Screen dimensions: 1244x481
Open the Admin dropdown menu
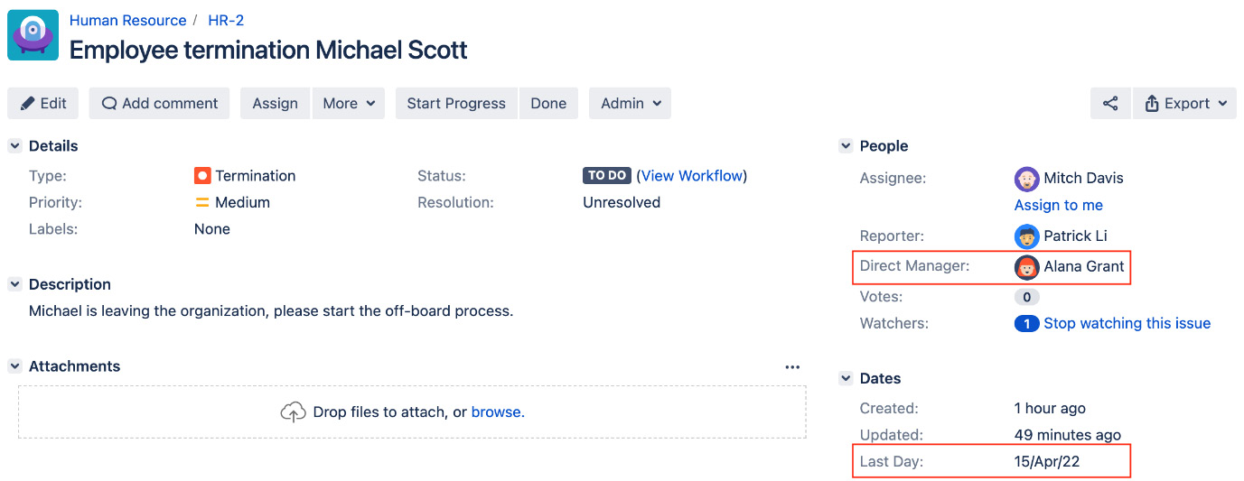[630, 104]
